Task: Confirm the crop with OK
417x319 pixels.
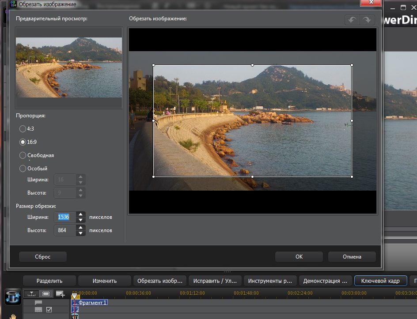Action: pyautogui.click(x=299, y=257)
